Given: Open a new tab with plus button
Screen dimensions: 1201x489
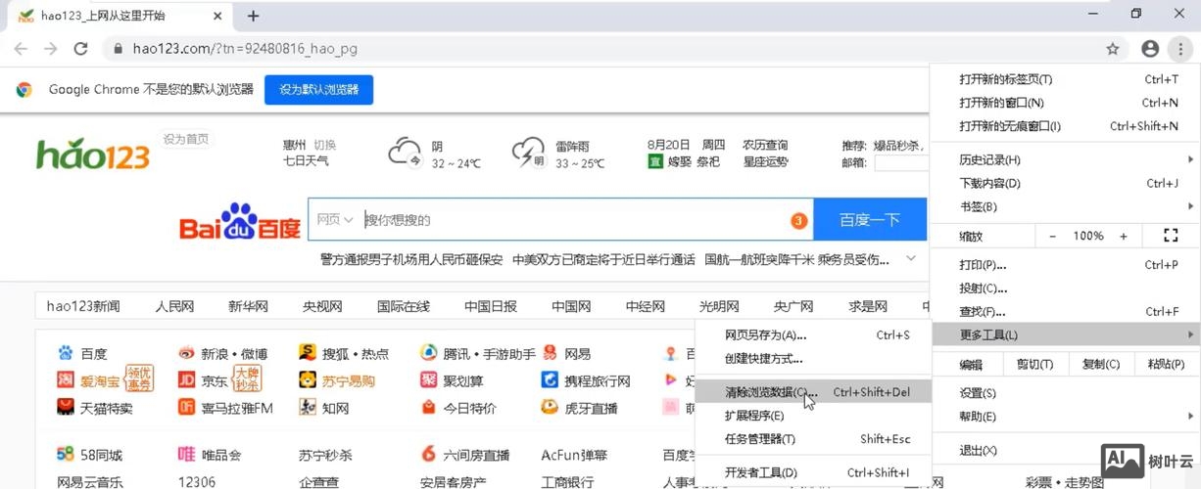Looking at the screenshot, I should [253, 16].
